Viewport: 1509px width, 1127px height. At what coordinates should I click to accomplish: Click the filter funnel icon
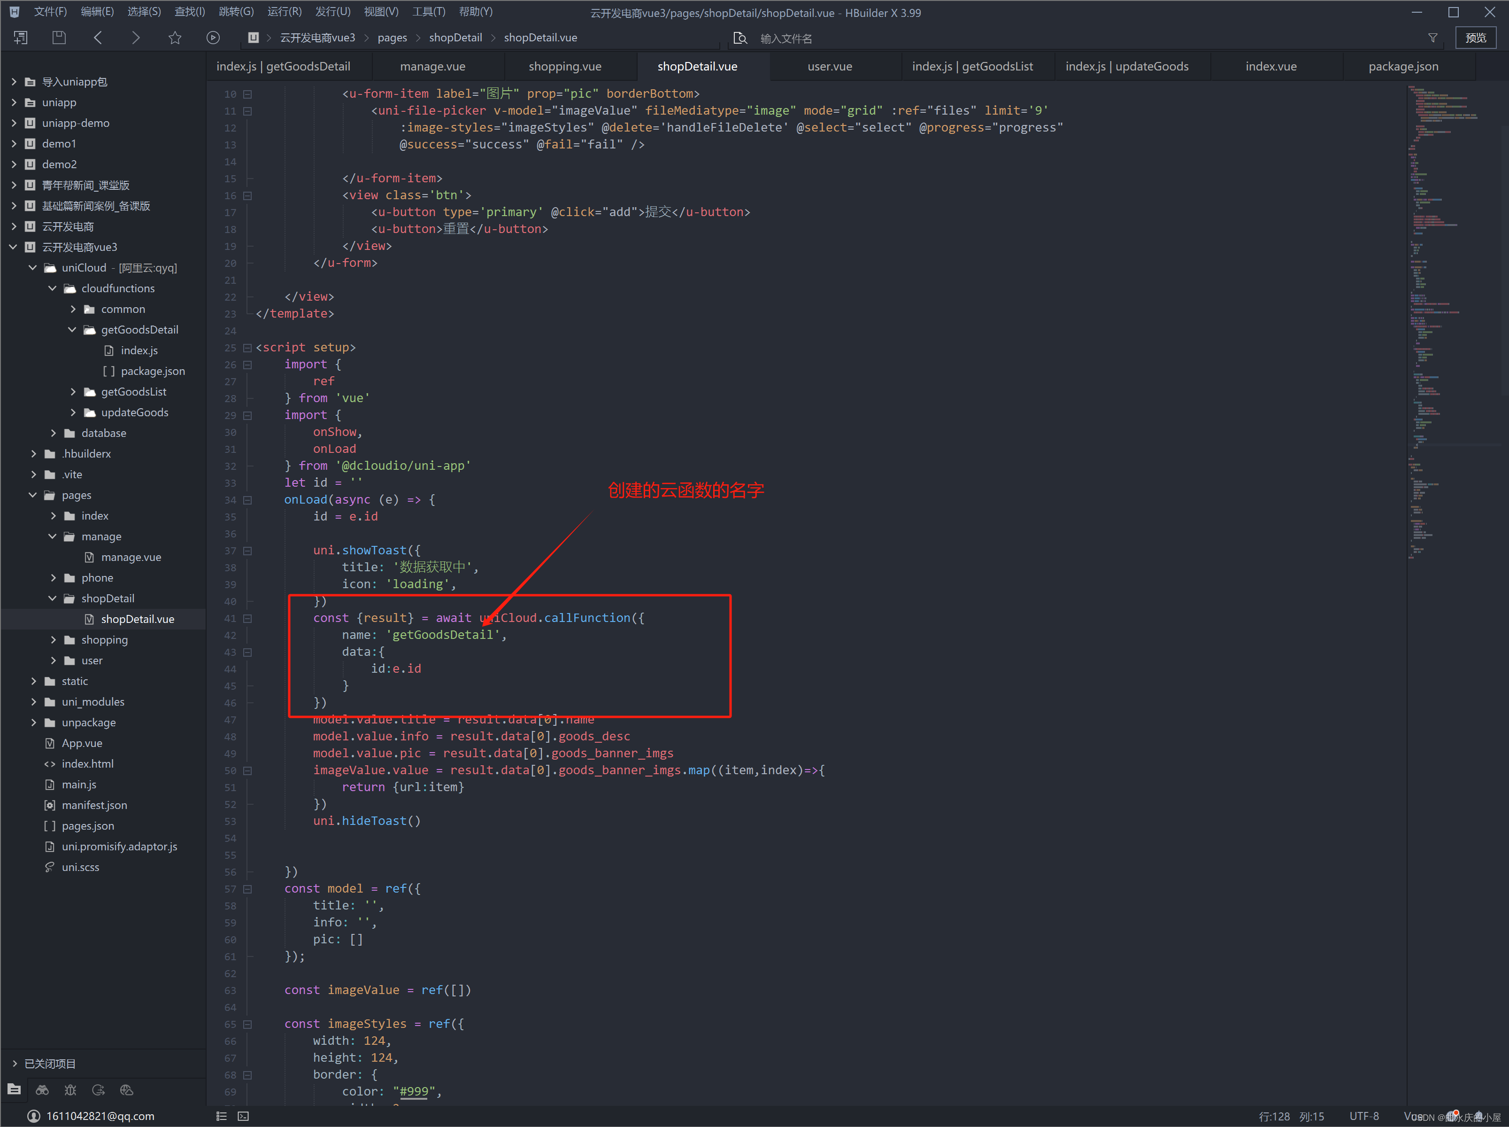pyautogui.click(x=1432, y=38)
